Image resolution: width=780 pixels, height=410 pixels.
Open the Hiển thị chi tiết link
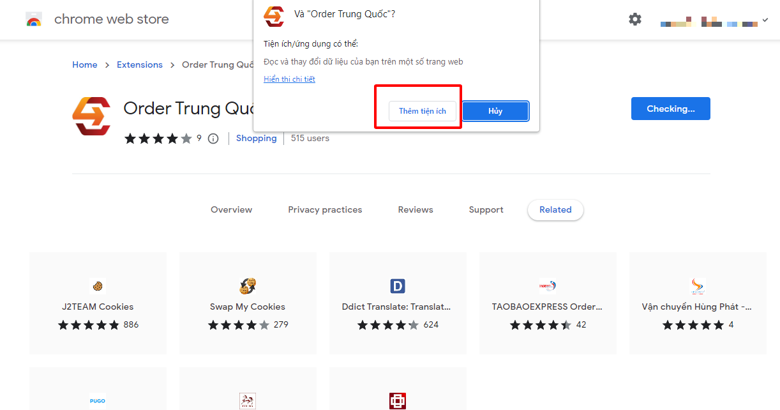tap(289, 79)
